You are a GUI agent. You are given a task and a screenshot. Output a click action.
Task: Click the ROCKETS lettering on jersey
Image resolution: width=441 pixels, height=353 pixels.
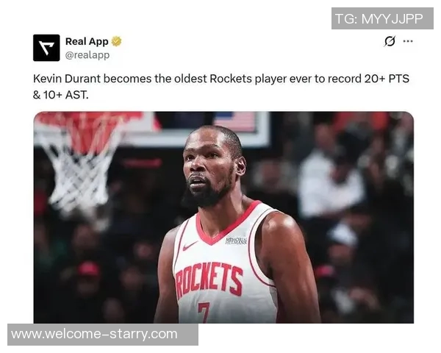point(209,280)
